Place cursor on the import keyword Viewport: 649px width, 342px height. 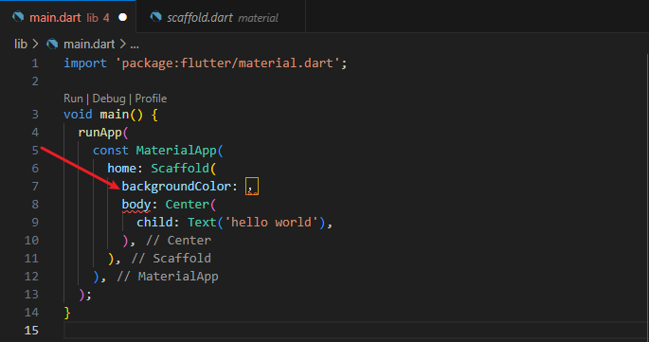click(x=85, y=63)
